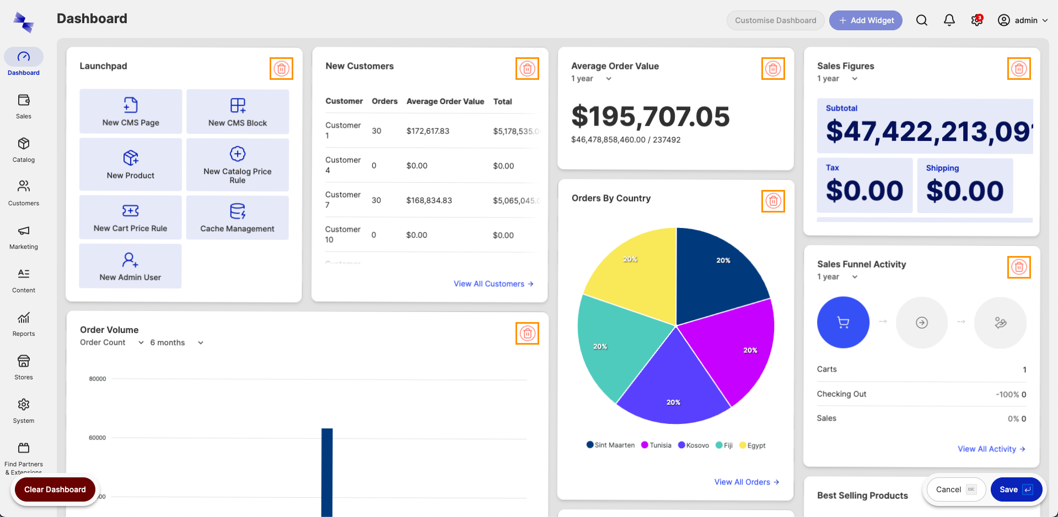Image resolution: width=1058 pixels, height=517 pixels.
Task: Open the notifications bell
Action: 949,20
